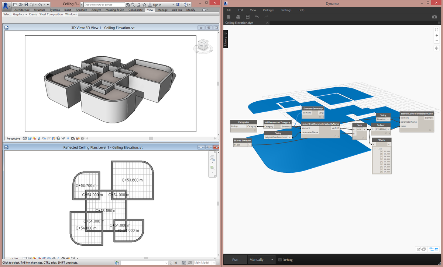The width and height of the screenshot is (443, 267).
Task: Open the Dynamo File menu
Action: pyautogui.click(x=229, y=10)
